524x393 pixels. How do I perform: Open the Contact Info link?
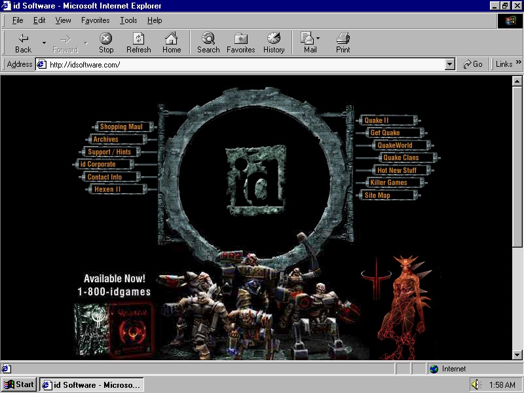110,177
